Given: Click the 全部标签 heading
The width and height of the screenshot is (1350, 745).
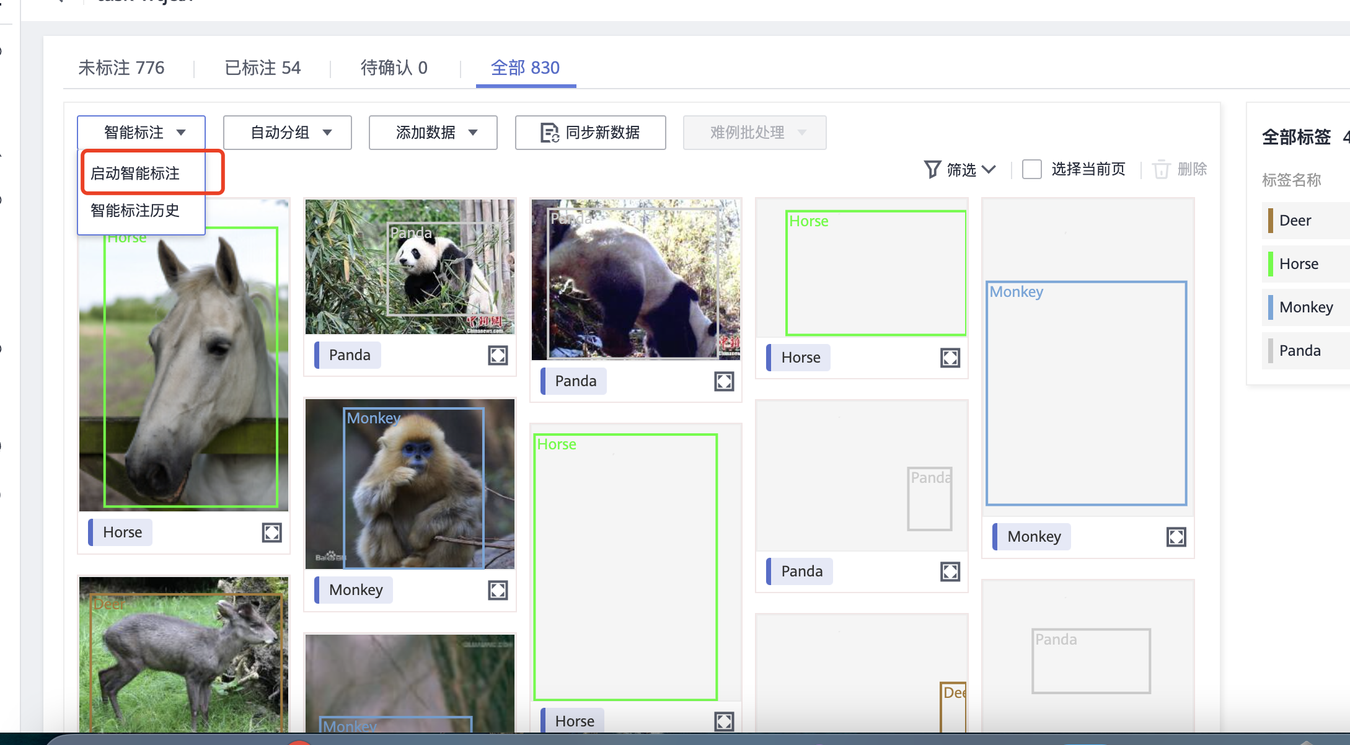Looking at the screenshot, I should point(1297,137).
